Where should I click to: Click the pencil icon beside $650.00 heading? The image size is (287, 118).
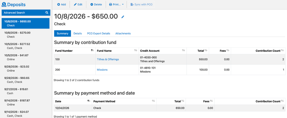point(123,17)
